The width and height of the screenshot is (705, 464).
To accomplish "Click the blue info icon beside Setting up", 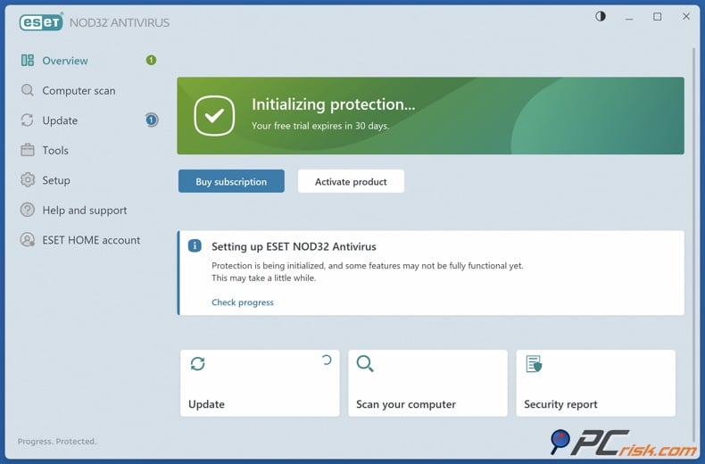I will coord(195,246).
